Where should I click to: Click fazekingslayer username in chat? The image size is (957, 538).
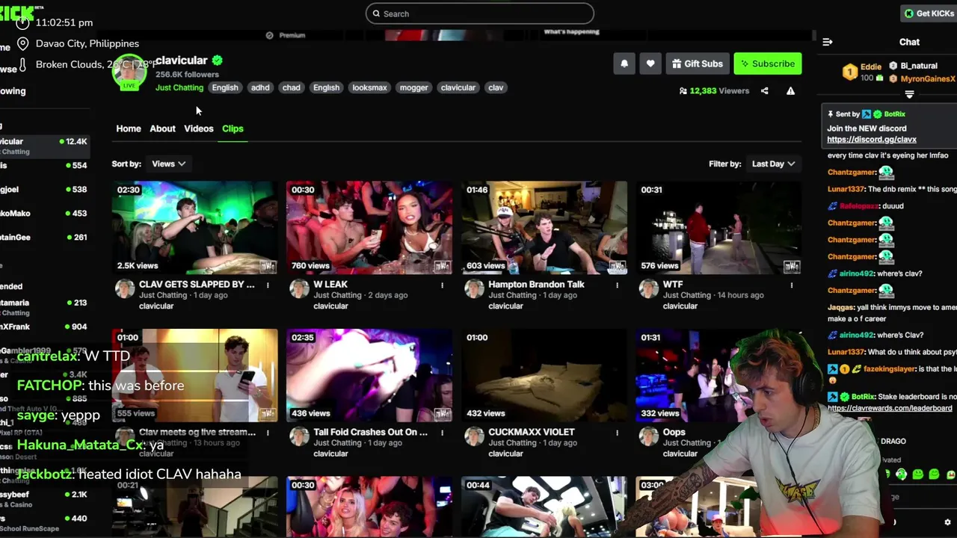pos(890,369)
